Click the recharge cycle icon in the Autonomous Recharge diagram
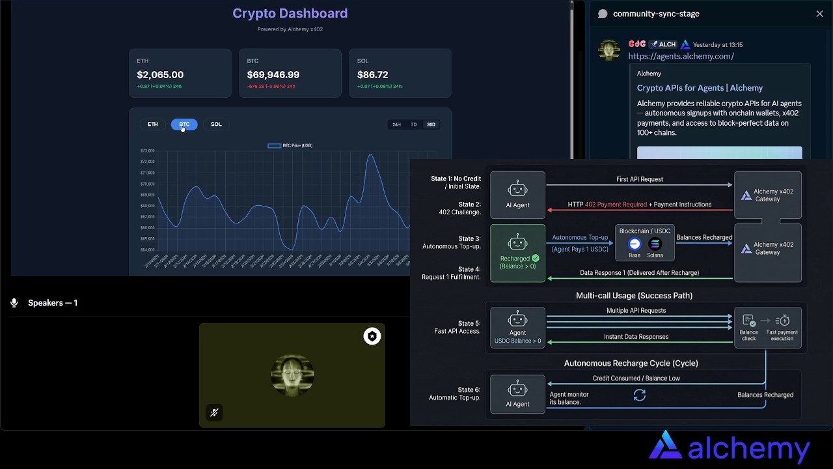Screen dimensions: 833x469 coord(639,395)
